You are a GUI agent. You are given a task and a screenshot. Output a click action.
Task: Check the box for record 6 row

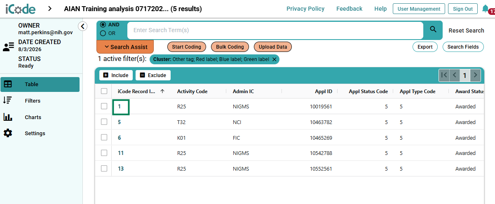104,138
